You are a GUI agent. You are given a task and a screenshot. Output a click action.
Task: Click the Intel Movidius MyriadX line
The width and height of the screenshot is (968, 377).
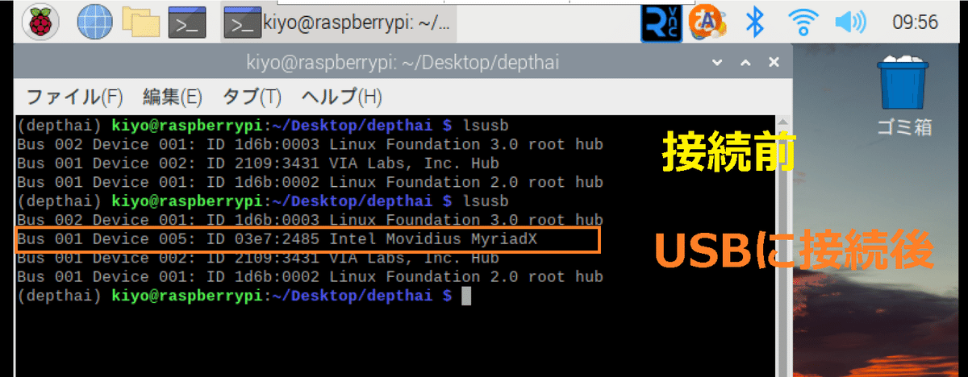307,240
